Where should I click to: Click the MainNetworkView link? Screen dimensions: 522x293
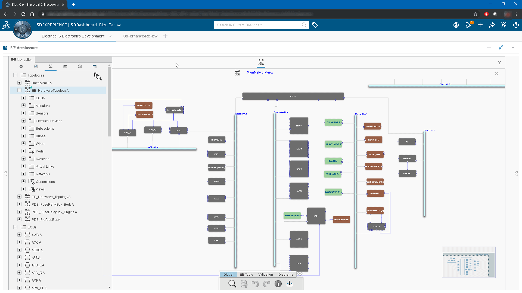tap(260, 72)
